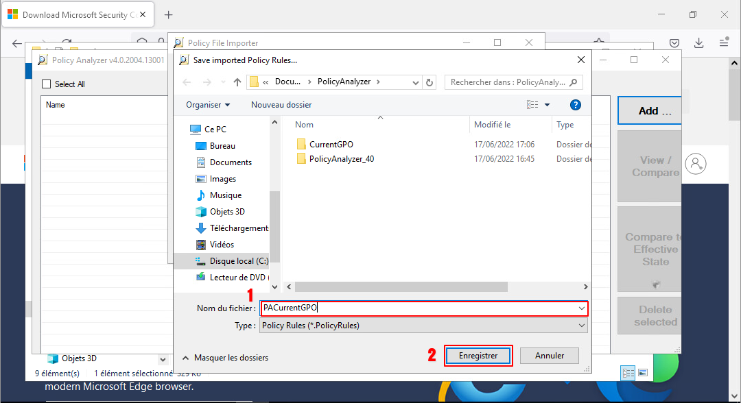
Task: Open the Organiser menu
Action: (x=208, y=105)
